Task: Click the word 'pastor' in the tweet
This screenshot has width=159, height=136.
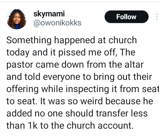Action: click(20, 65)
